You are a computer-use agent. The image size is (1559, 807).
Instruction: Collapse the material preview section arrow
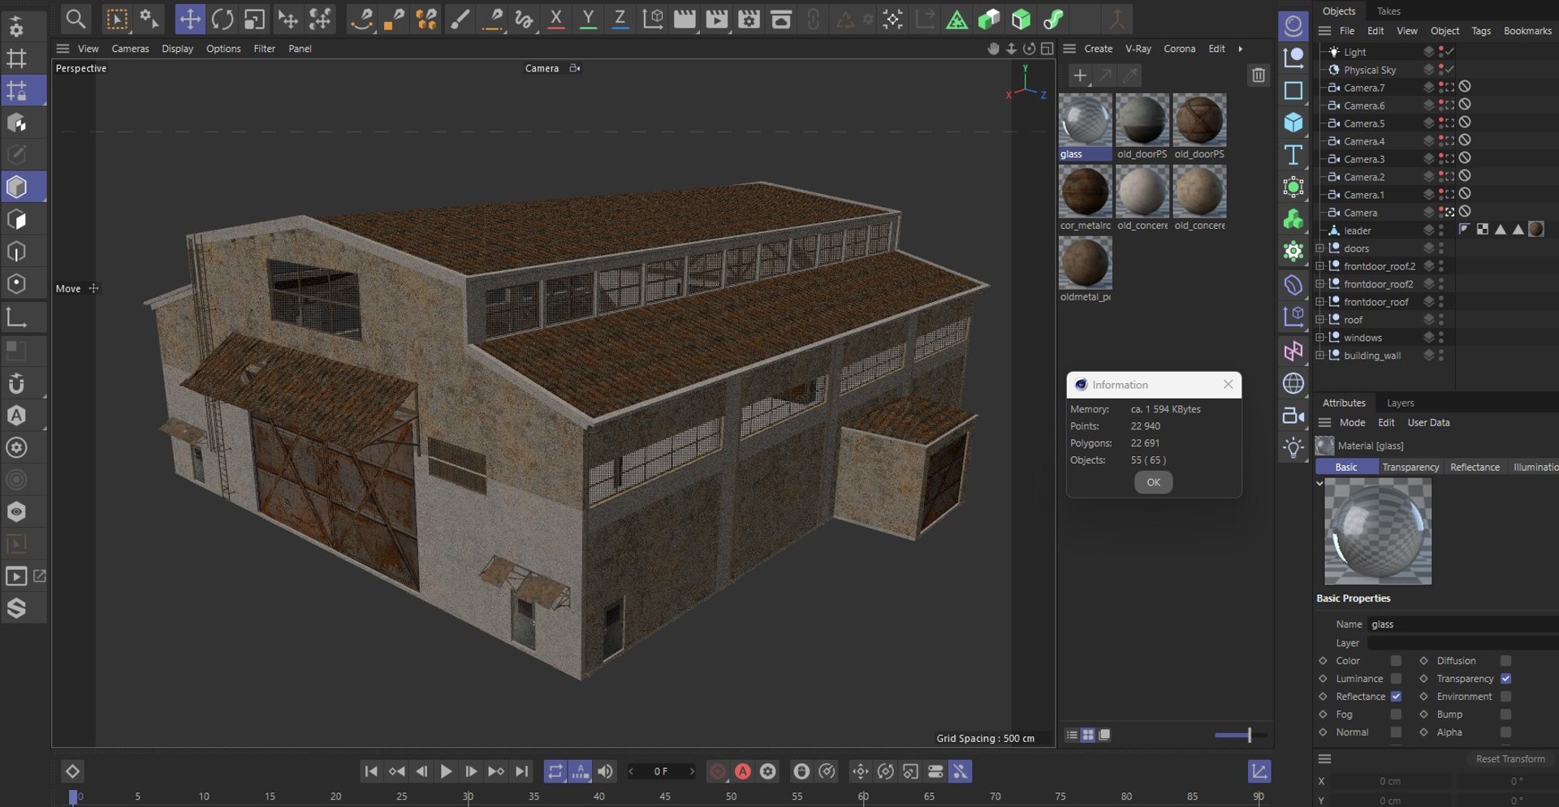pyautogui.click(x=1319, y=483)
